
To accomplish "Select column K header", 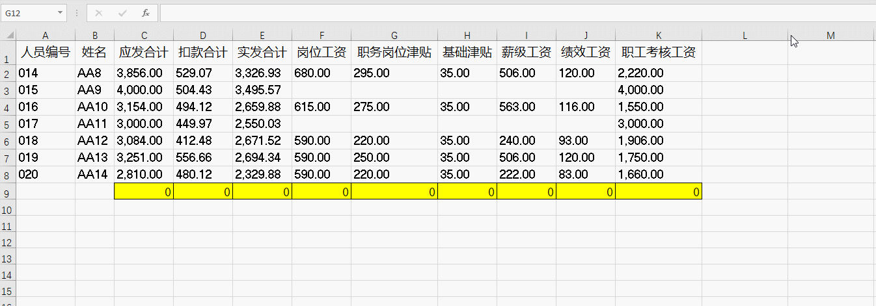I will pyautogui.click(x=659, y=35).
